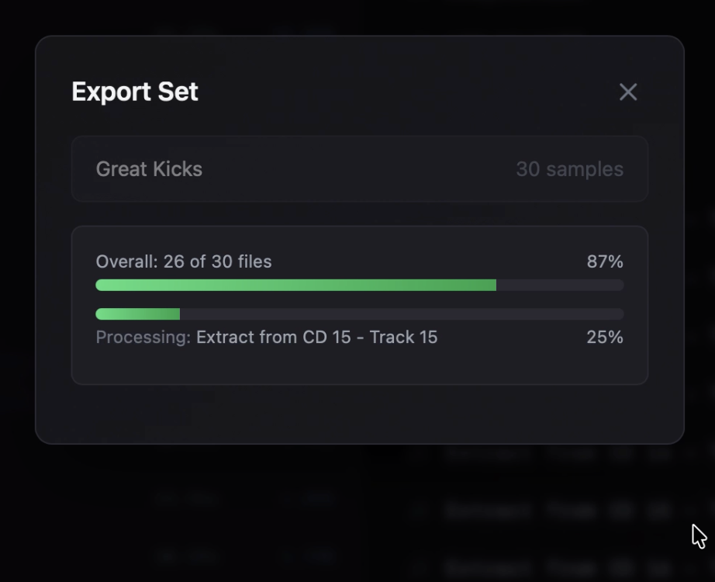Image resolution: width=715 pixels, height=582 pixels.
Task: Click the 87% overall percentage
Action: pyautogui.click(x=605, y=262)
